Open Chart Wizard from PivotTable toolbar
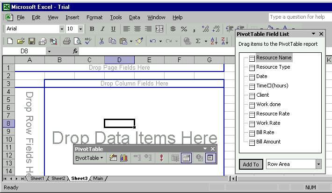332x193 pixels. coord(124,158)
